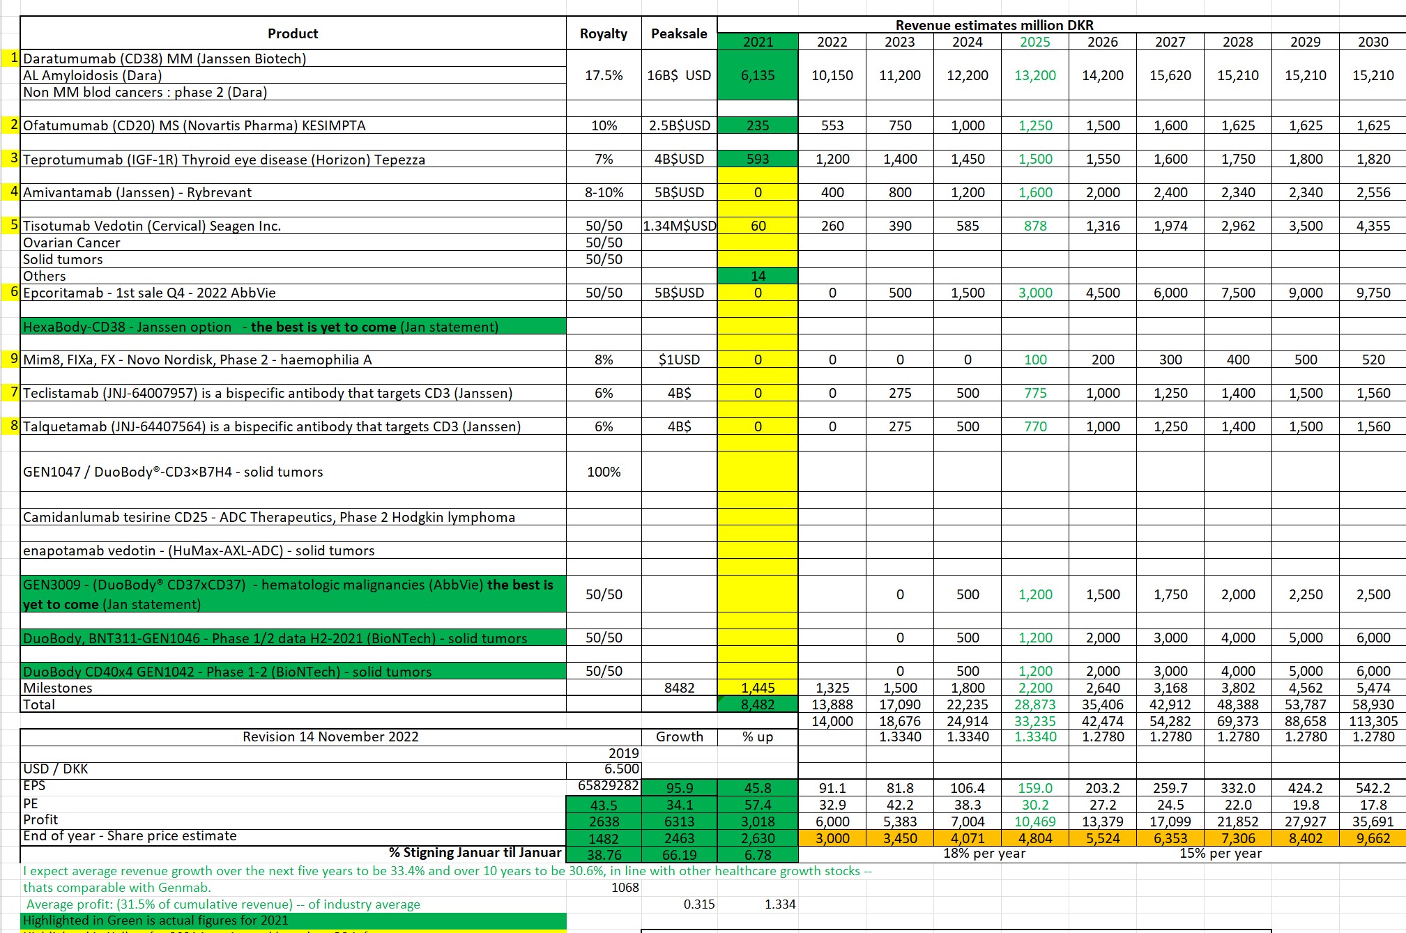
Task: Click the green 8,482 Total cell
Action: pyautogui.click(x=758, y=704)
